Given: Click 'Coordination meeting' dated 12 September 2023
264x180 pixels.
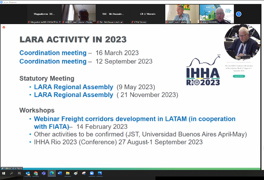Looking at the screenshot, I should click(53, 61).
